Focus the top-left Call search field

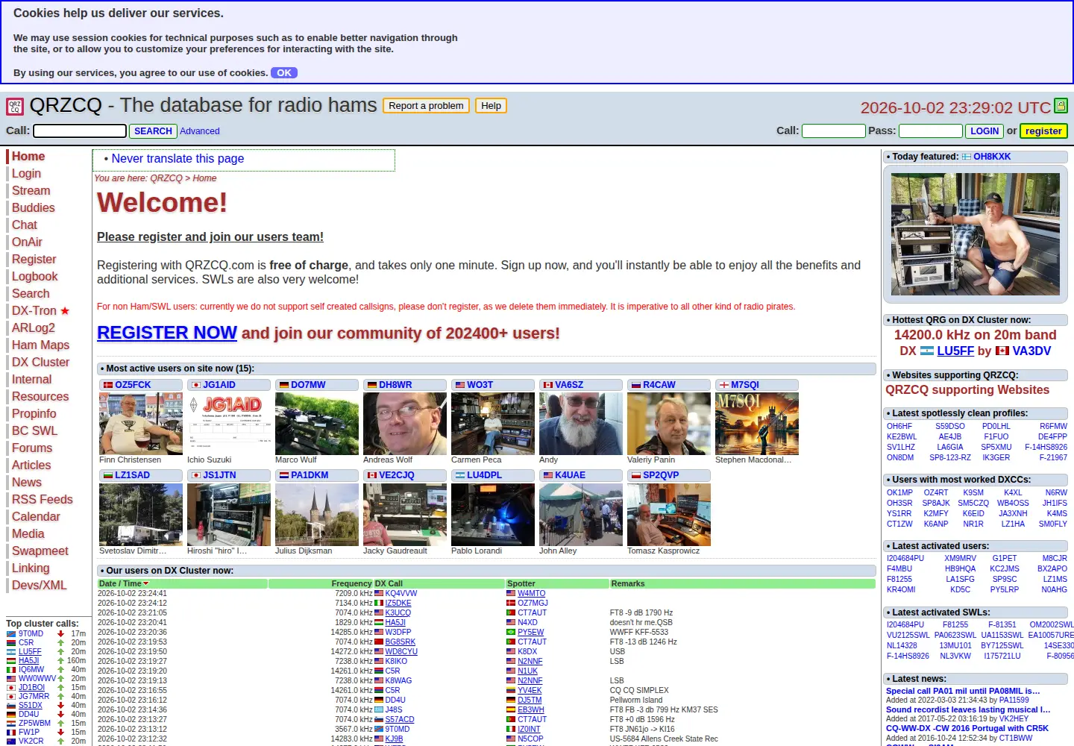click(80, 131)
